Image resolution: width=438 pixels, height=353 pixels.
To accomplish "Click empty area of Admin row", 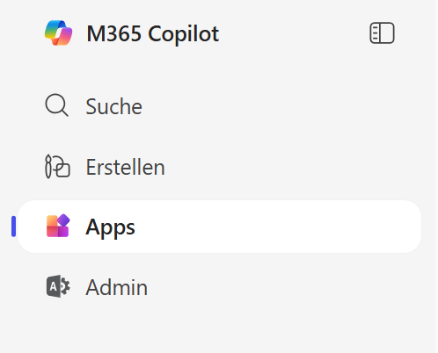I will [279, 287].
